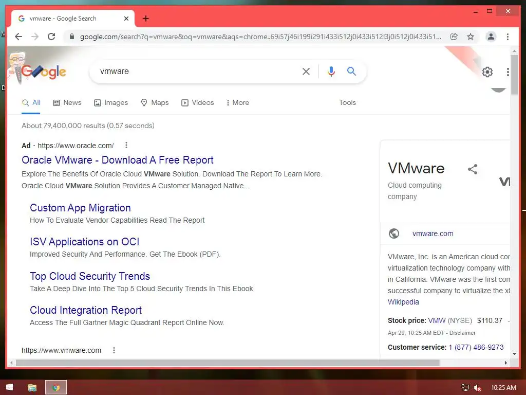The height and width of the screenshot is (395, 526).
Task: Switch to the Images tab
Action: click(111, 103)
